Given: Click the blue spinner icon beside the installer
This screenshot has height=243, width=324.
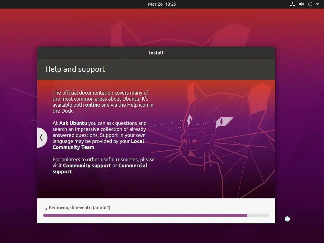Looking at the screenshot, I should pyautogui.click(x=287, y=219).
